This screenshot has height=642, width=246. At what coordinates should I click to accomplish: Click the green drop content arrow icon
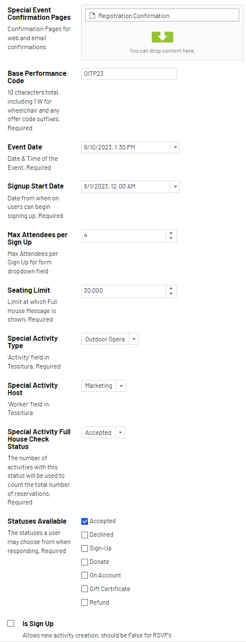coord(162,37)
